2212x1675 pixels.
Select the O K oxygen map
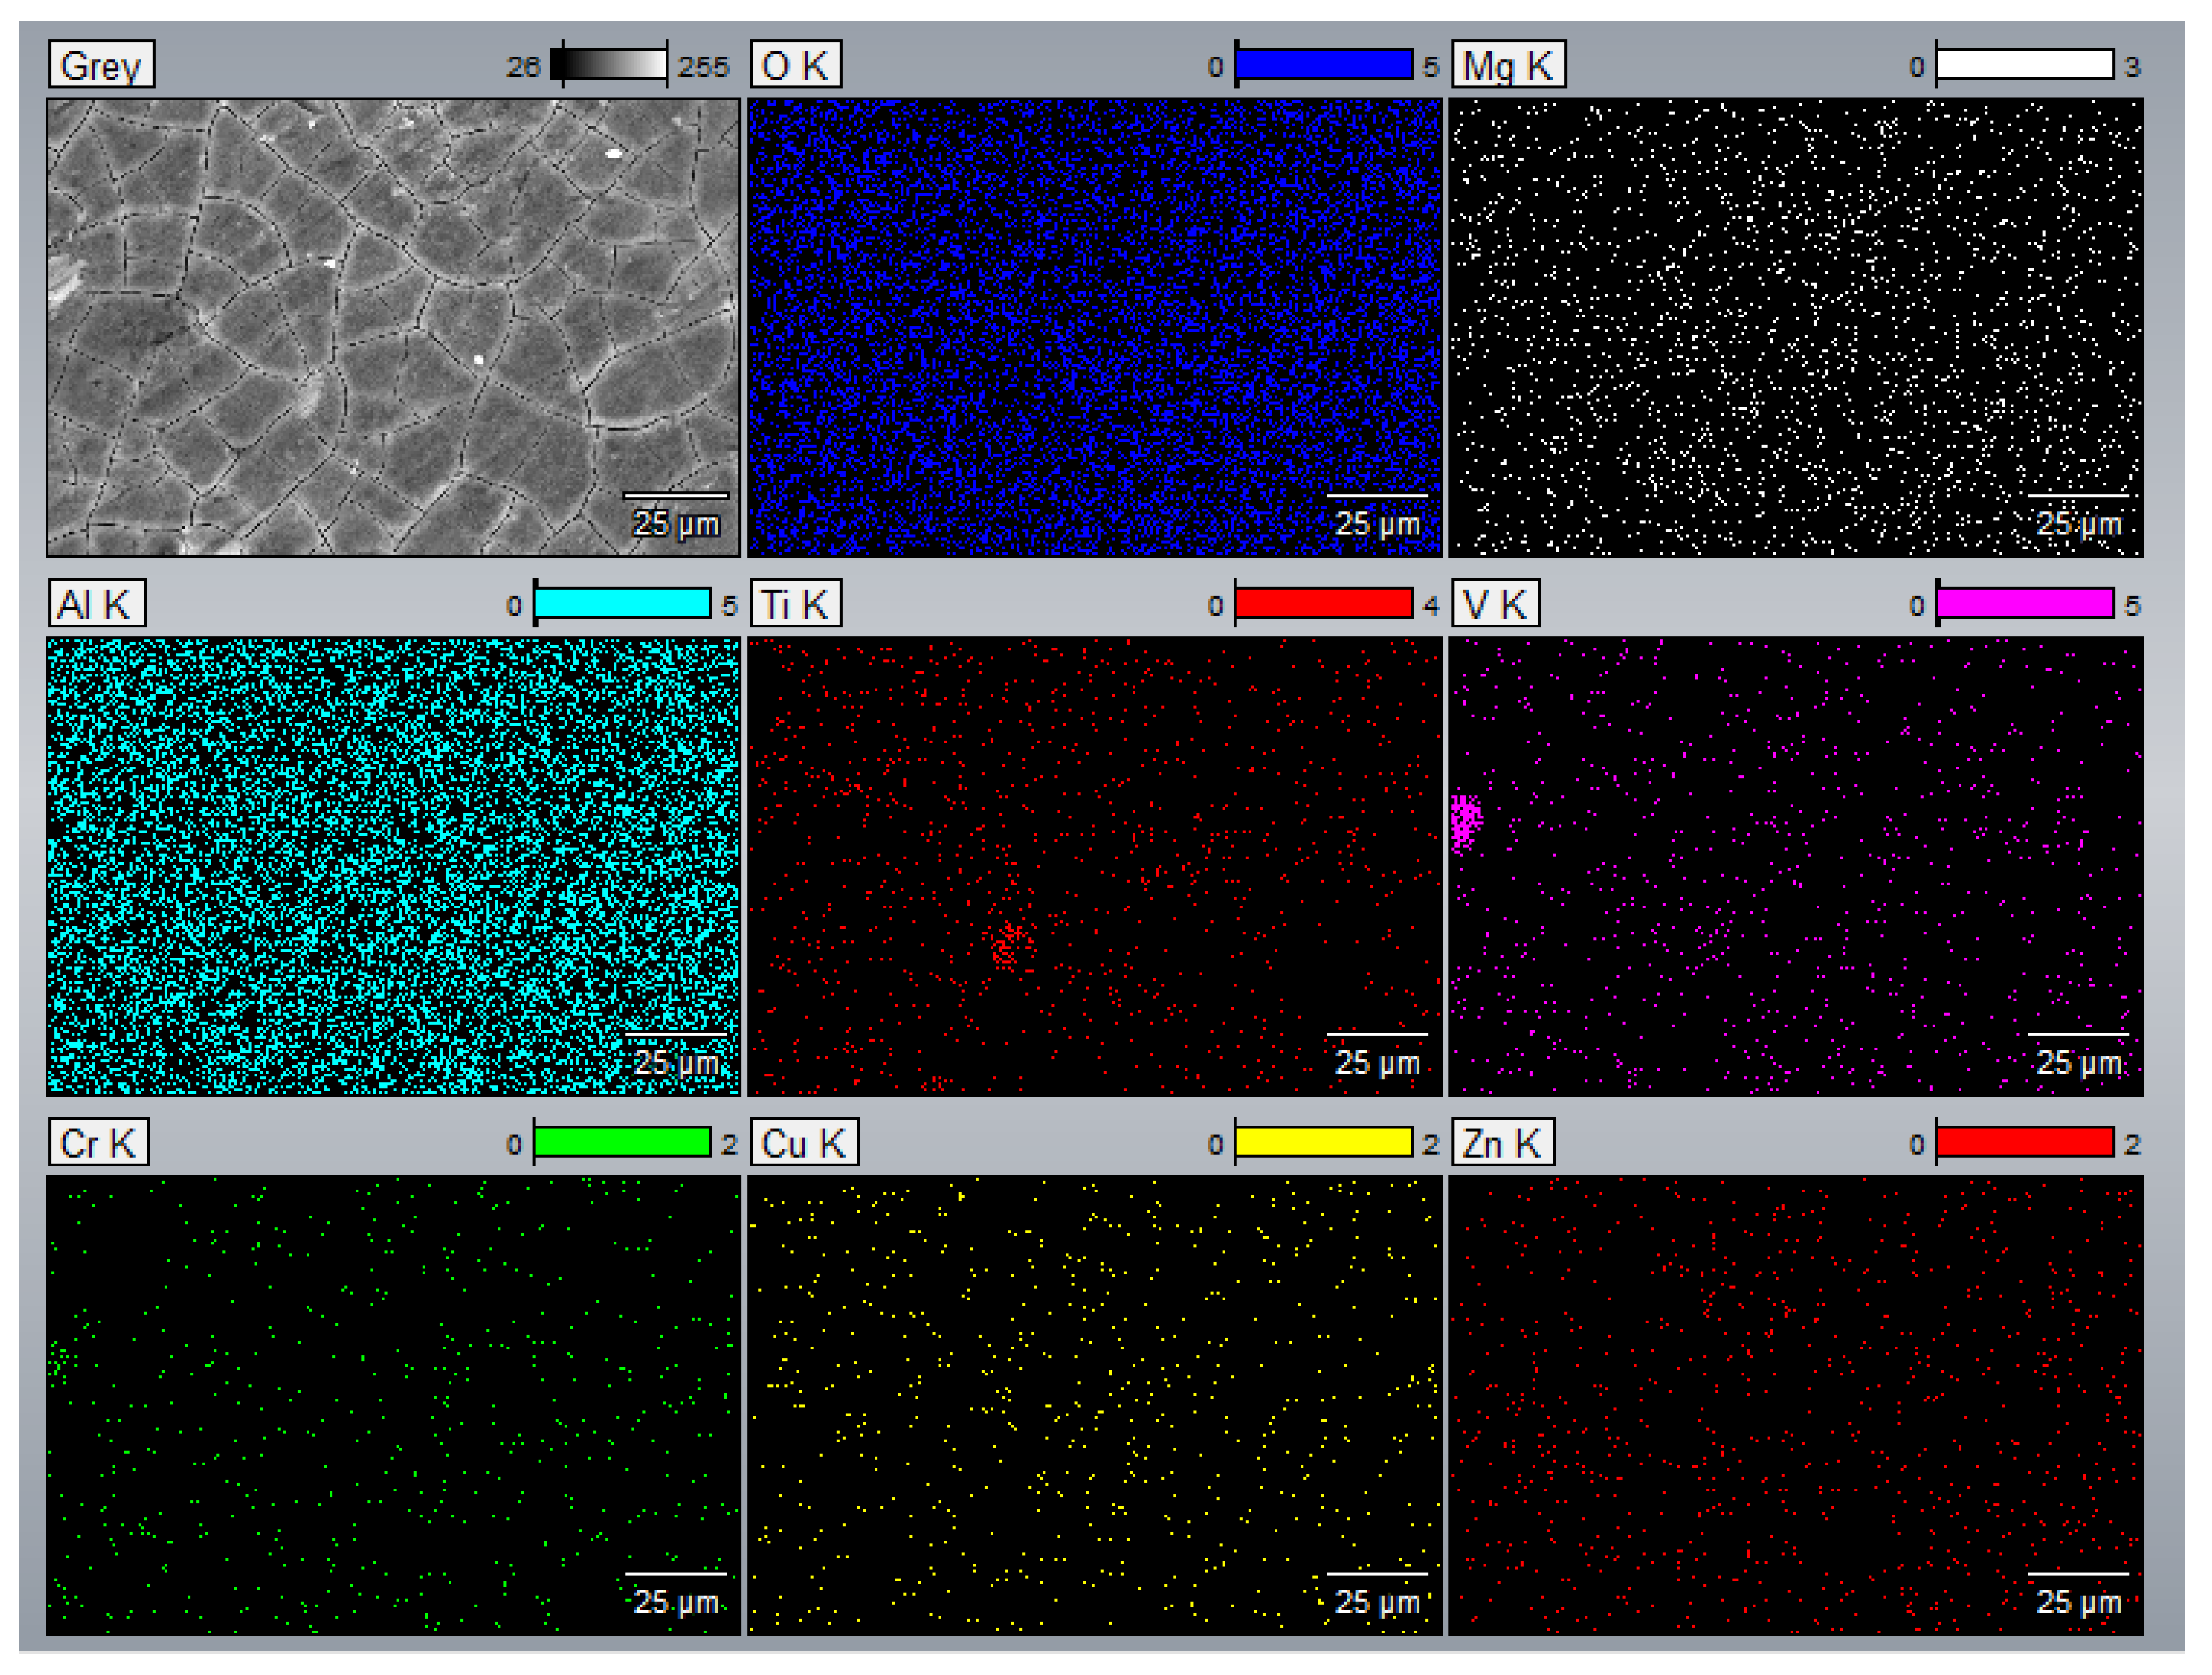(1094, 327)
